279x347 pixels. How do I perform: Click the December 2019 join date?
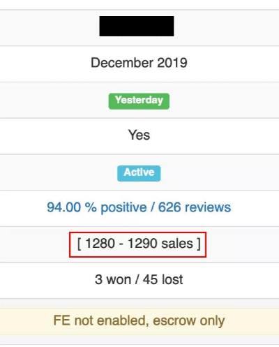[139, 63]
